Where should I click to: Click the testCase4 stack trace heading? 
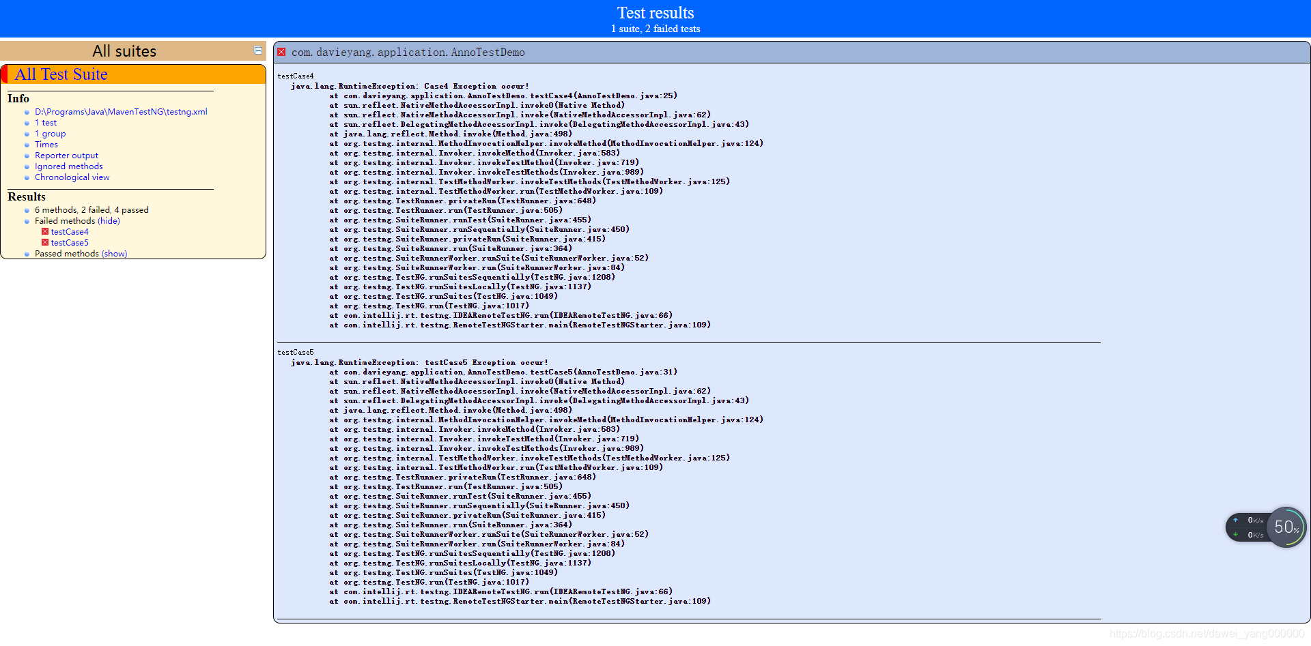296,76
